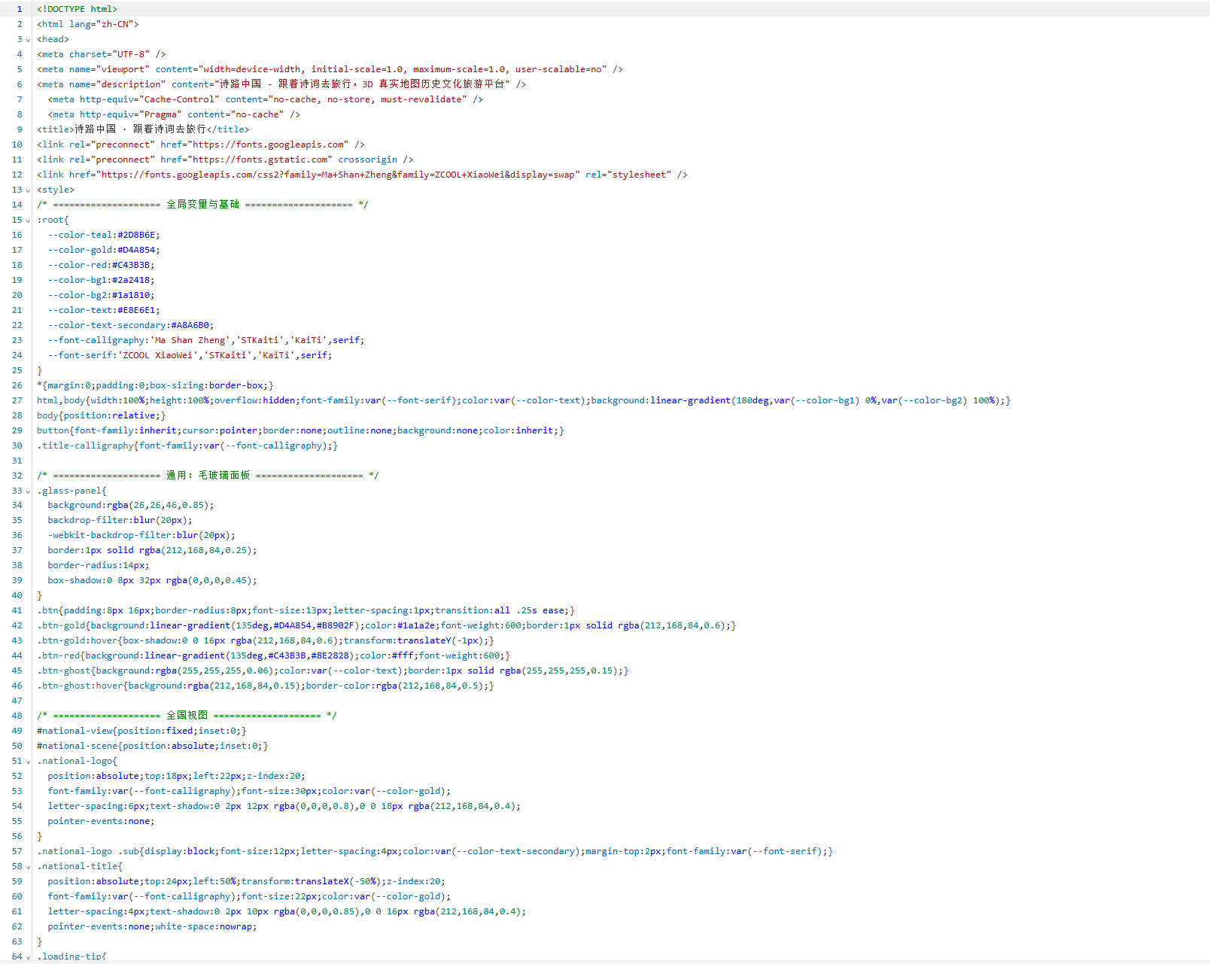Select line number 1 in gutter
This screenshot has width=1210, height=964.
[x=20, y=9]
